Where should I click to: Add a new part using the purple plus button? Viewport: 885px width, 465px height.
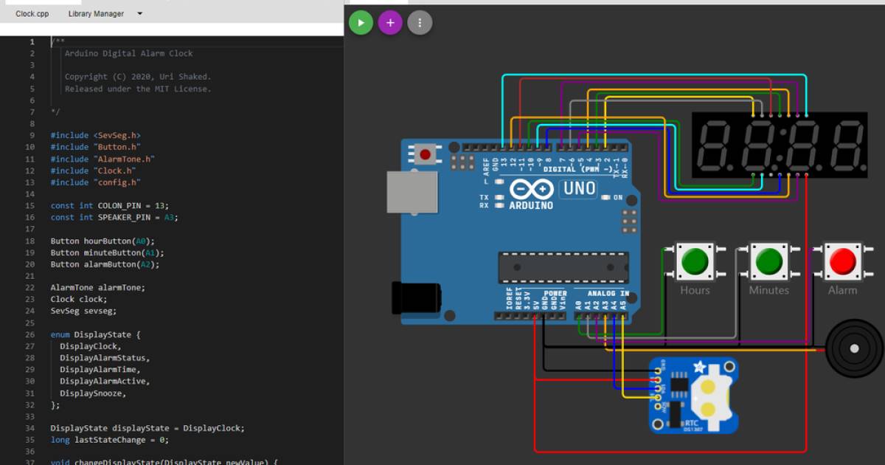[x=390, y=22]
